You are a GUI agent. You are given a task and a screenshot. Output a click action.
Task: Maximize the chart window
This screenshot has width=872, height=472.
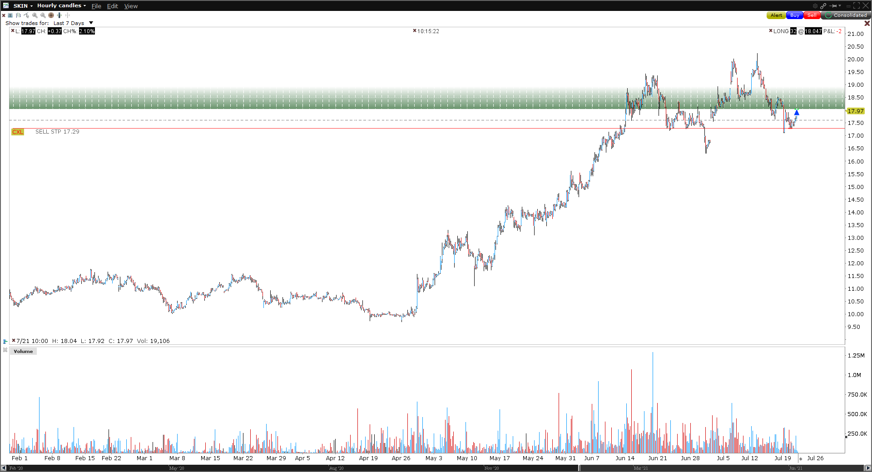[x=857, y=5]
